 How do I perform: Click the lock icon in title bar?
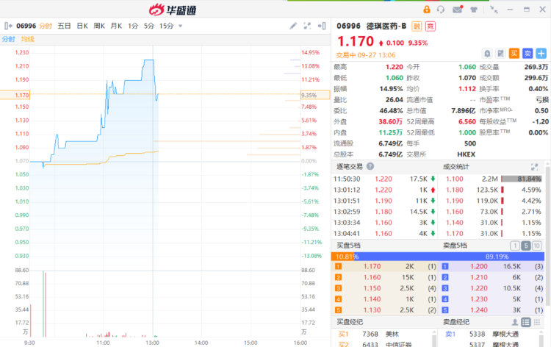click(427, 10)
